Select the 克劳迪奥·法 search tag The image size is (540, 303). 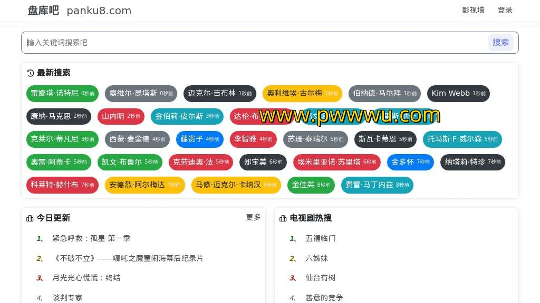[x=201, y=162]
